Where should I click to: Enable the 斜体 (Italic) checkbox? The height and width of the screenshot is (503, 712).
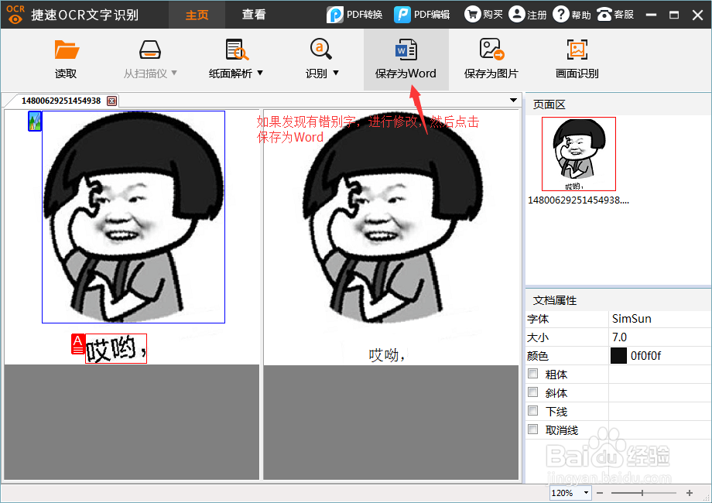[532, 392]
